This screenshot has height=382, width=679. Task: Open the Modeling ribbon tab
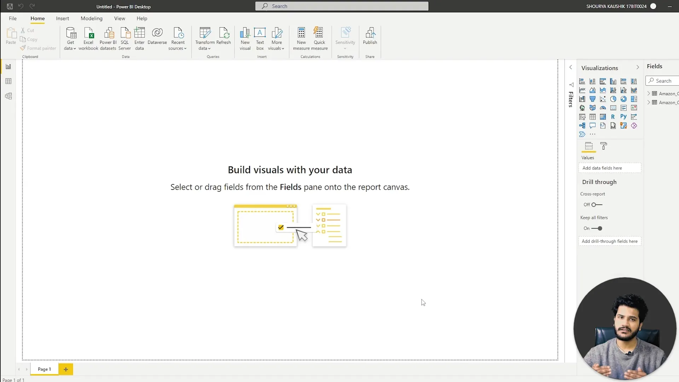[92, 18]
